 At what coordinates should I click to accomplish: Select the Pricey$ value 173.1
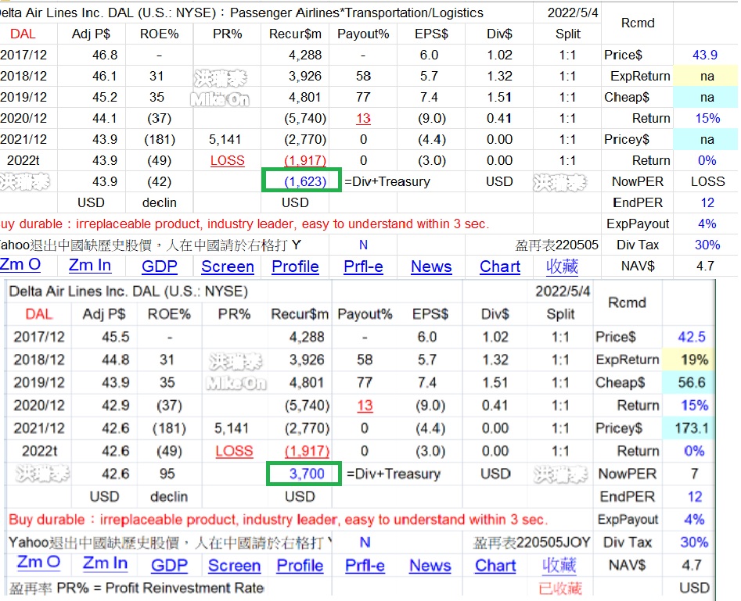pos(690,428)
